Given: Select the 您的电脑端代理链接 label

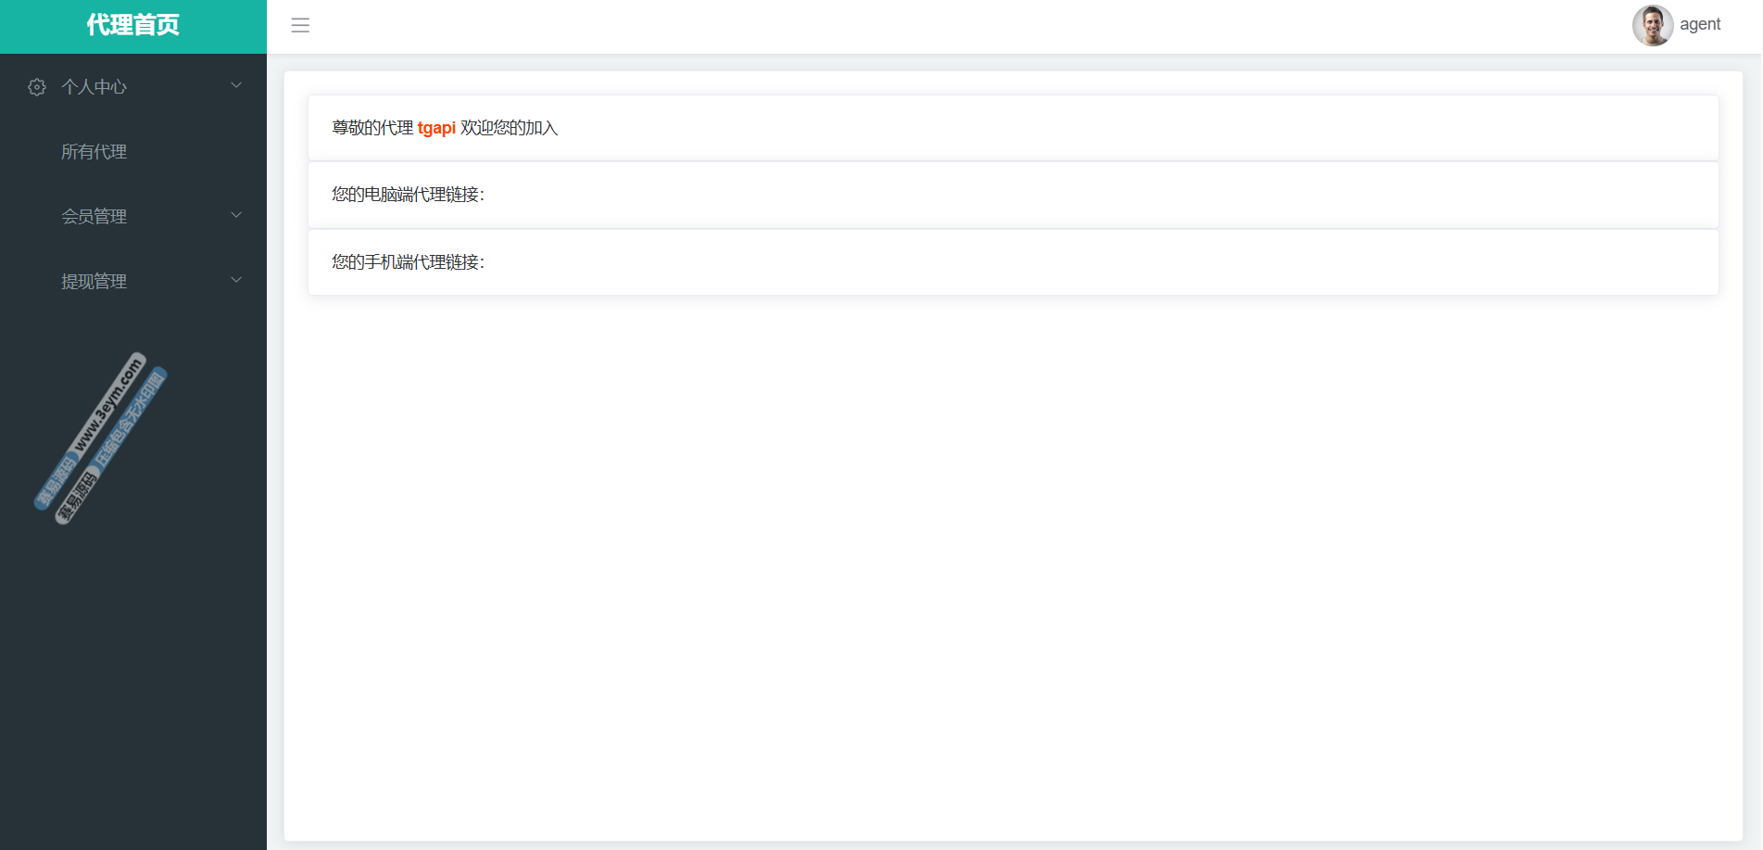Looking at the screenshot, I should click(408, 195).
